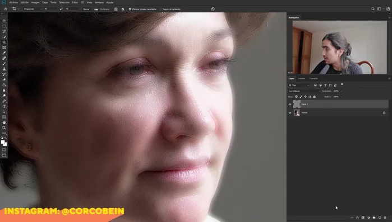The height and width of the screenshot is (222, 392).
Task: Lock layer position
Action: [x=305, y=97]
